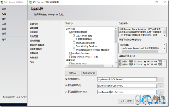Image resolution: width=169 pixels, height=107 pixels.
Task: Select 服务器配置 step in wizard list
Action: pos(35,41)
